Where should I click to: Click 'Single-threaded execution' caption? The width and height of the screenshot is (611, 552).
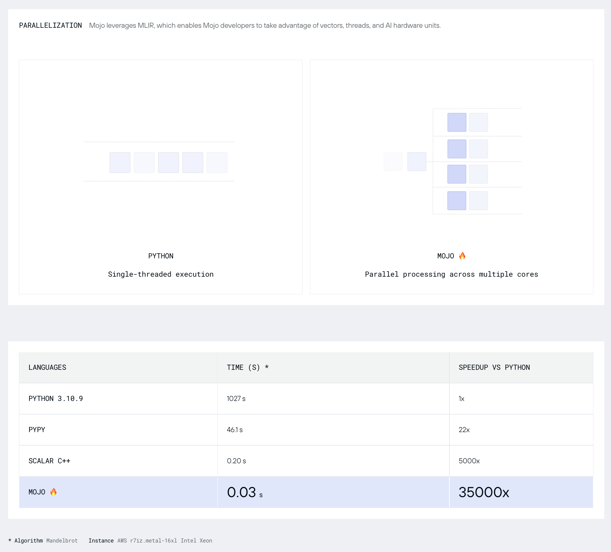point(161,274)
